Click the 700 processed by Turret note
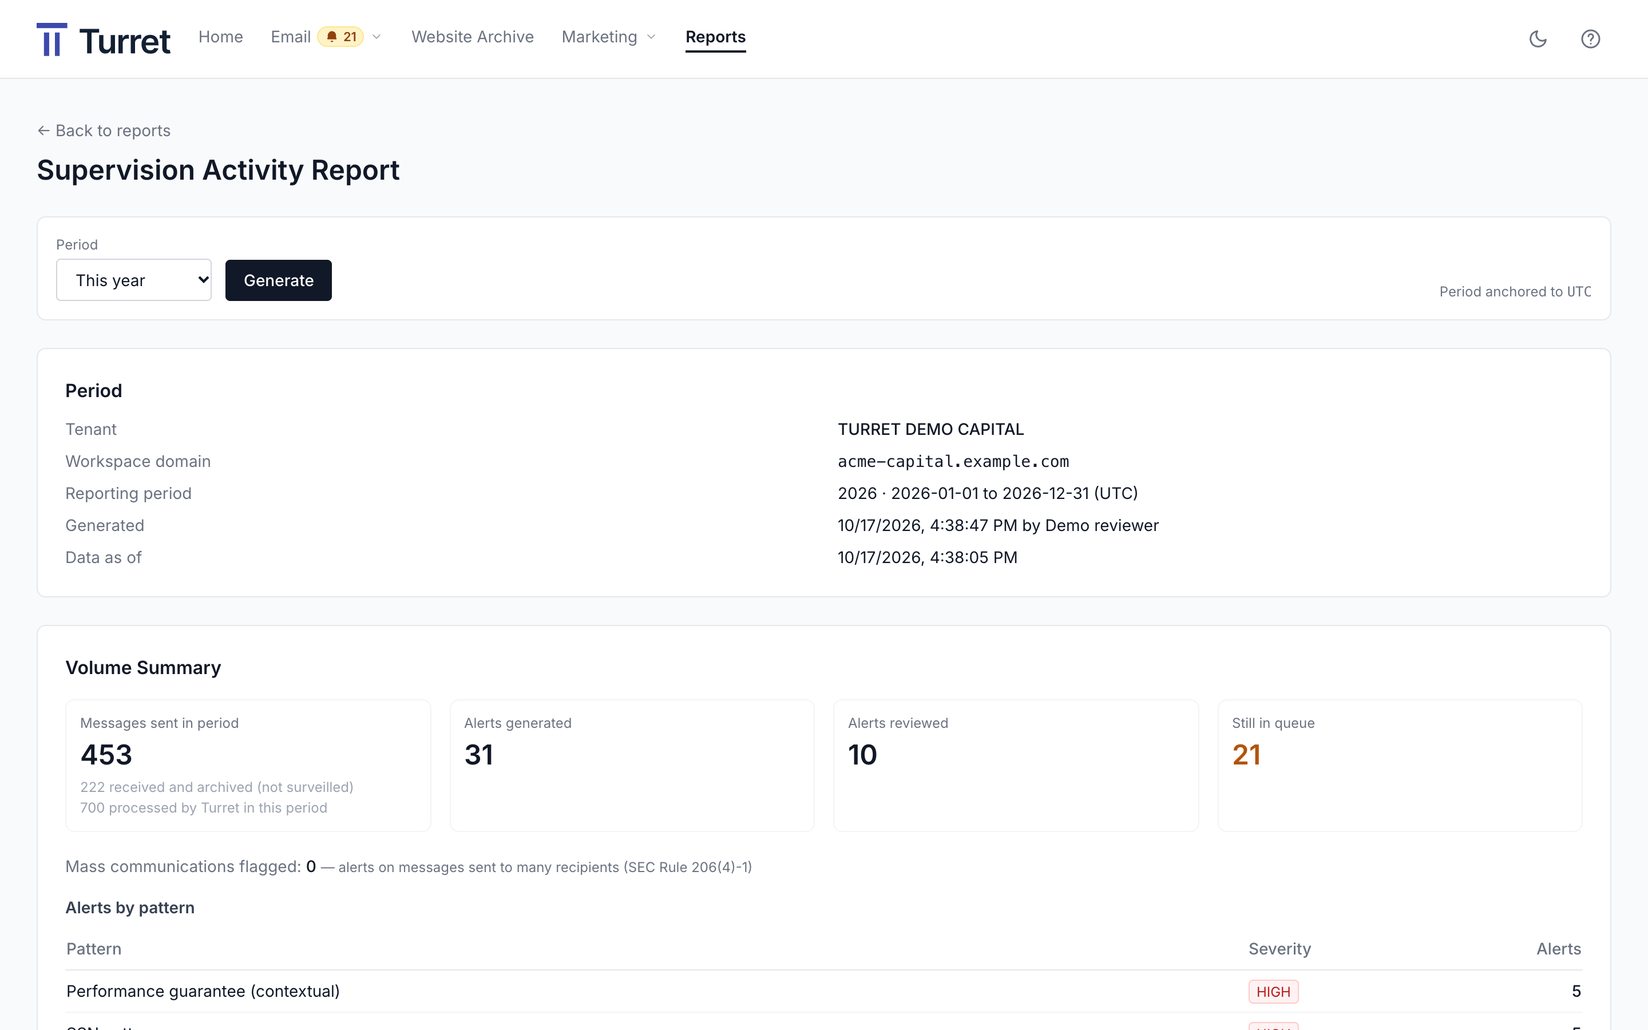This screenshot has height=1030, width=1648. coord(204,807)
